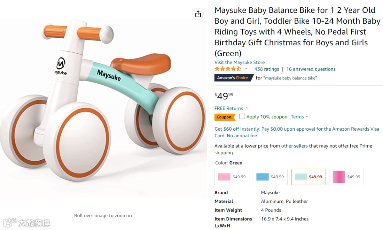Select the light pink color swatch
Viewport: 383px width, 230px height.
pos(232,177)
